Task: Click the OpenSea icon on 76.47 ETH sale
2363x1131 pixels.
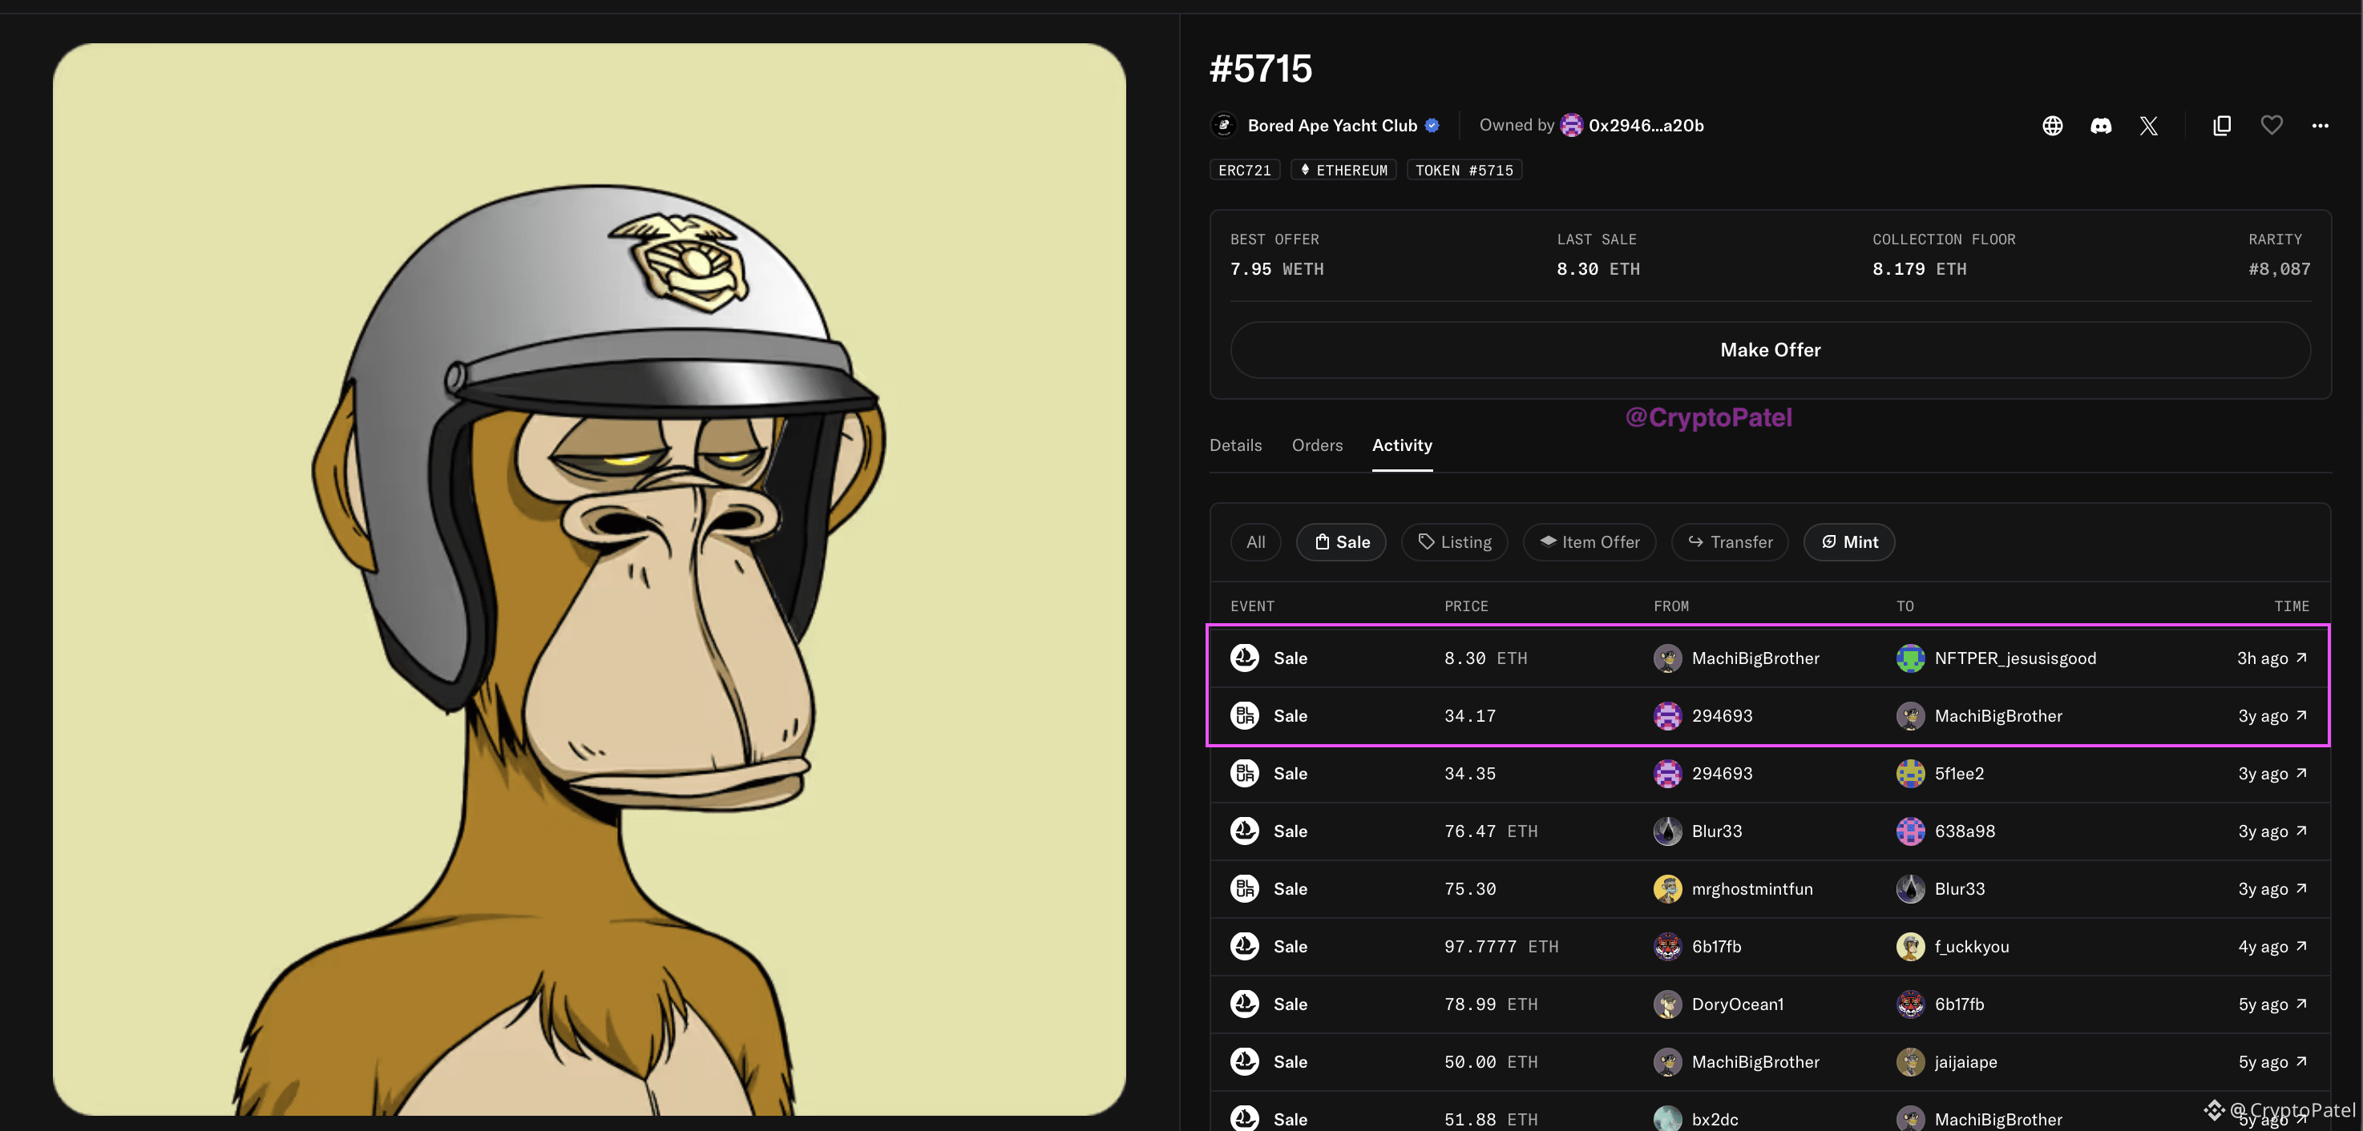Action: click(x=1245, y=831)
